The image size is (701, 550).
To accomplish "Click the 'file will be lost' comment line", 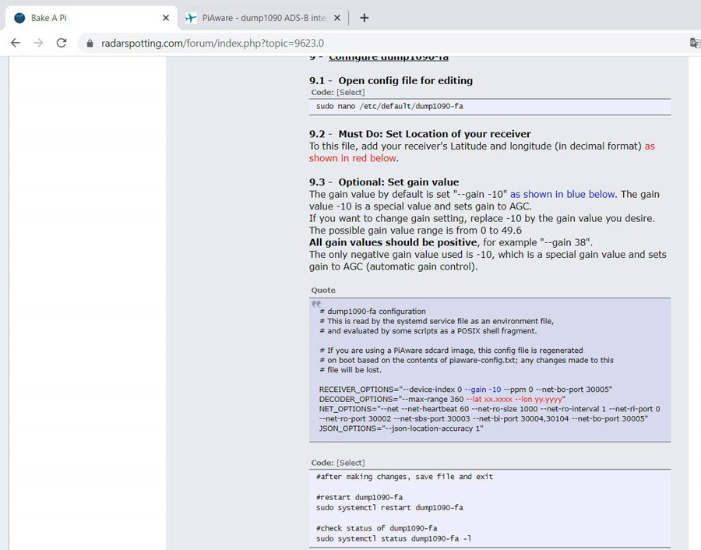I will tap(350, 370).
